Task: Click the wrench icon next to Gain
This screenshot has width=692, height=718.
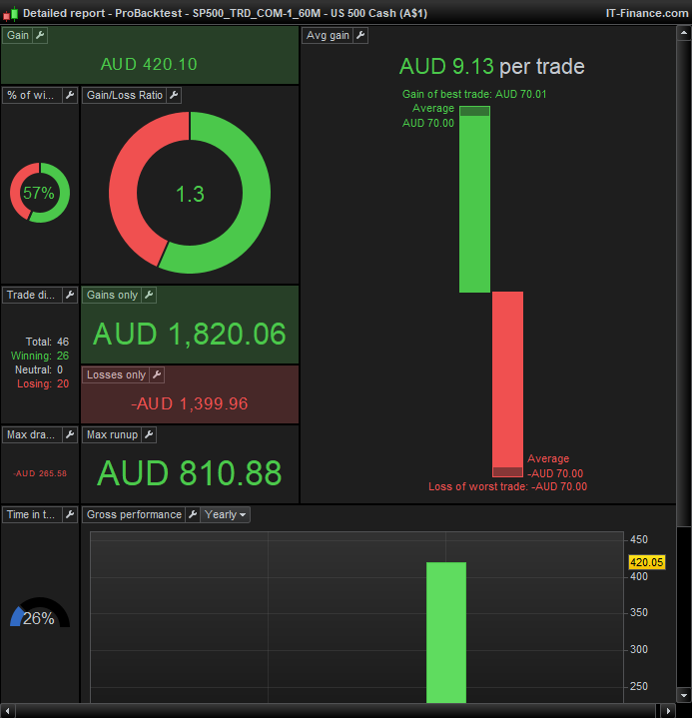Action: (x=40, y=35)
